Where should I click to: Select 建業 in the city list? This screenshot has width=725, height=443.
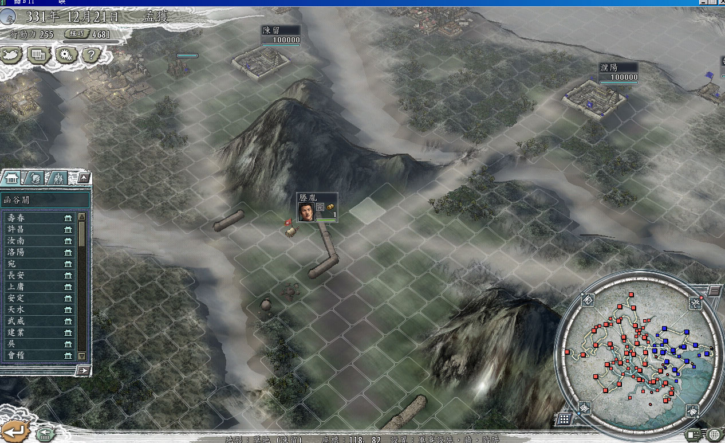click(x=39, y=332)
